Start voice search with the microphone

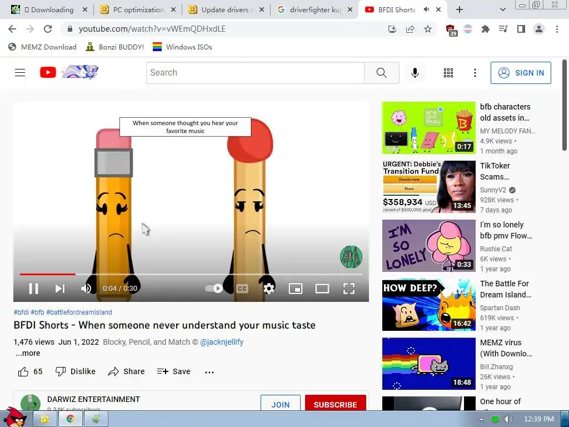point(415,73)
